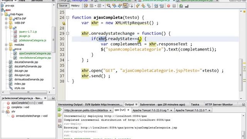Viewport: 247px width, 139px height.
Task: Select doLogout.jsp file
Action: coord(22,75)
